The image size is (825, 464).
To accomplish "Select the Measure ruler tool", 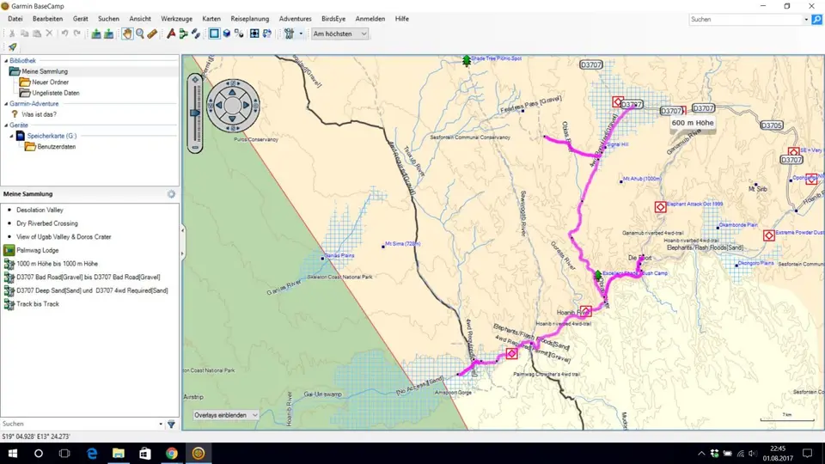I will (x=152, y=34).
